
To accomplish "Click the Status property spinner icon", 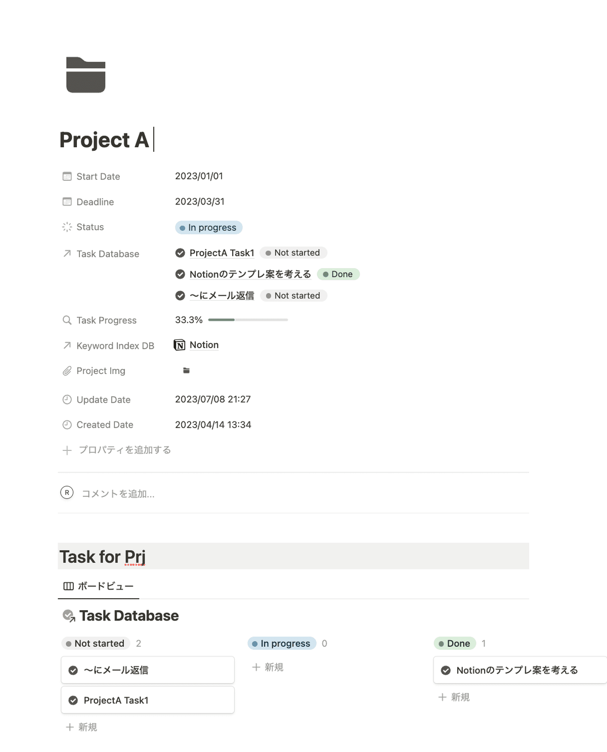I will pyautogui.click(x=67, y=227).
